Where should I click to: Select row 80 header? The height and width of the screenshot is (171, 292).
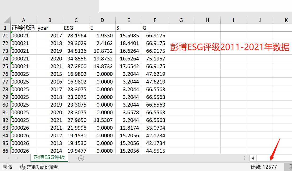pos(5,104)
